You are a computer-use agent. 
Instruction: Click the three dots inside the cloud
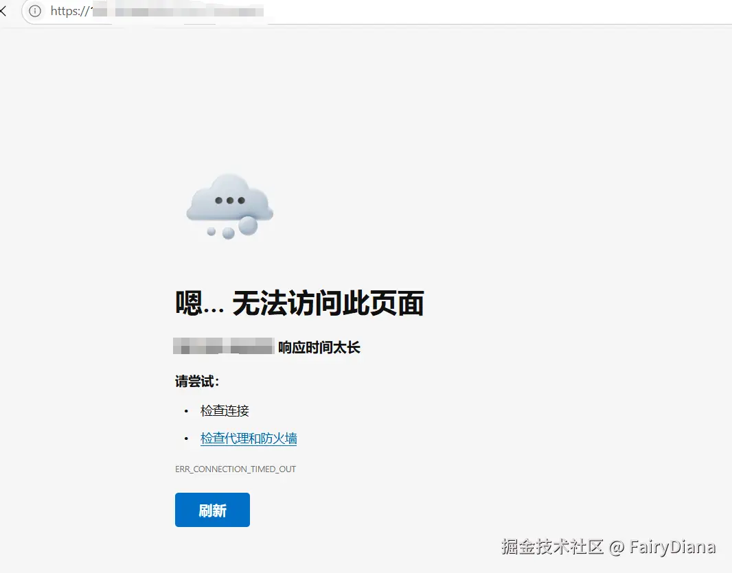tap(229, 200)
